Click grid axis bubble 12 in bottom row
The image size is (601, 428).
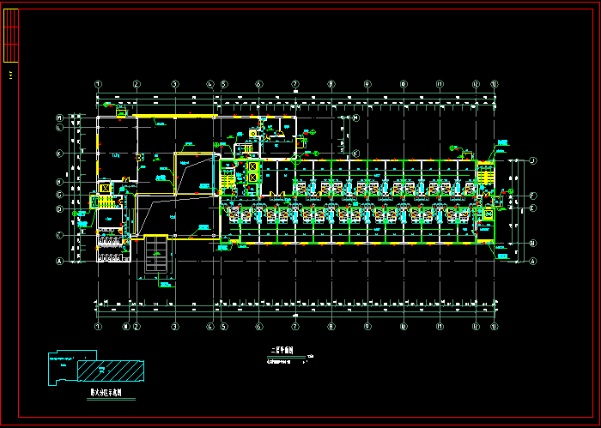[476, 327]
